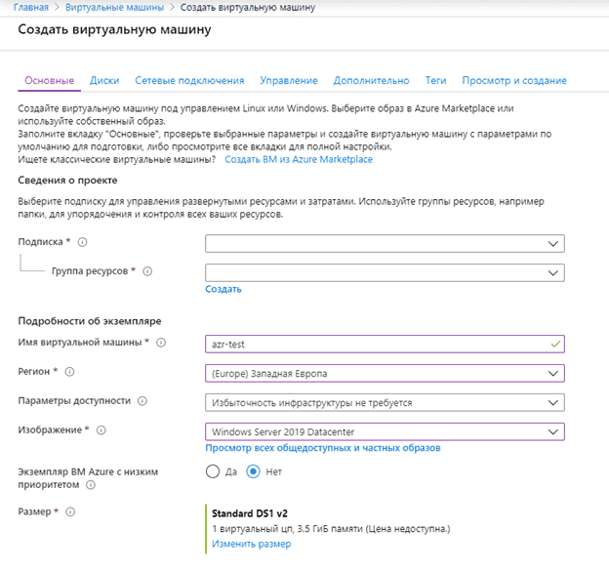Viewport: 609px width, 571px height.
Task: Click info icon next to Подписка
Action: (x=82, y=242)
